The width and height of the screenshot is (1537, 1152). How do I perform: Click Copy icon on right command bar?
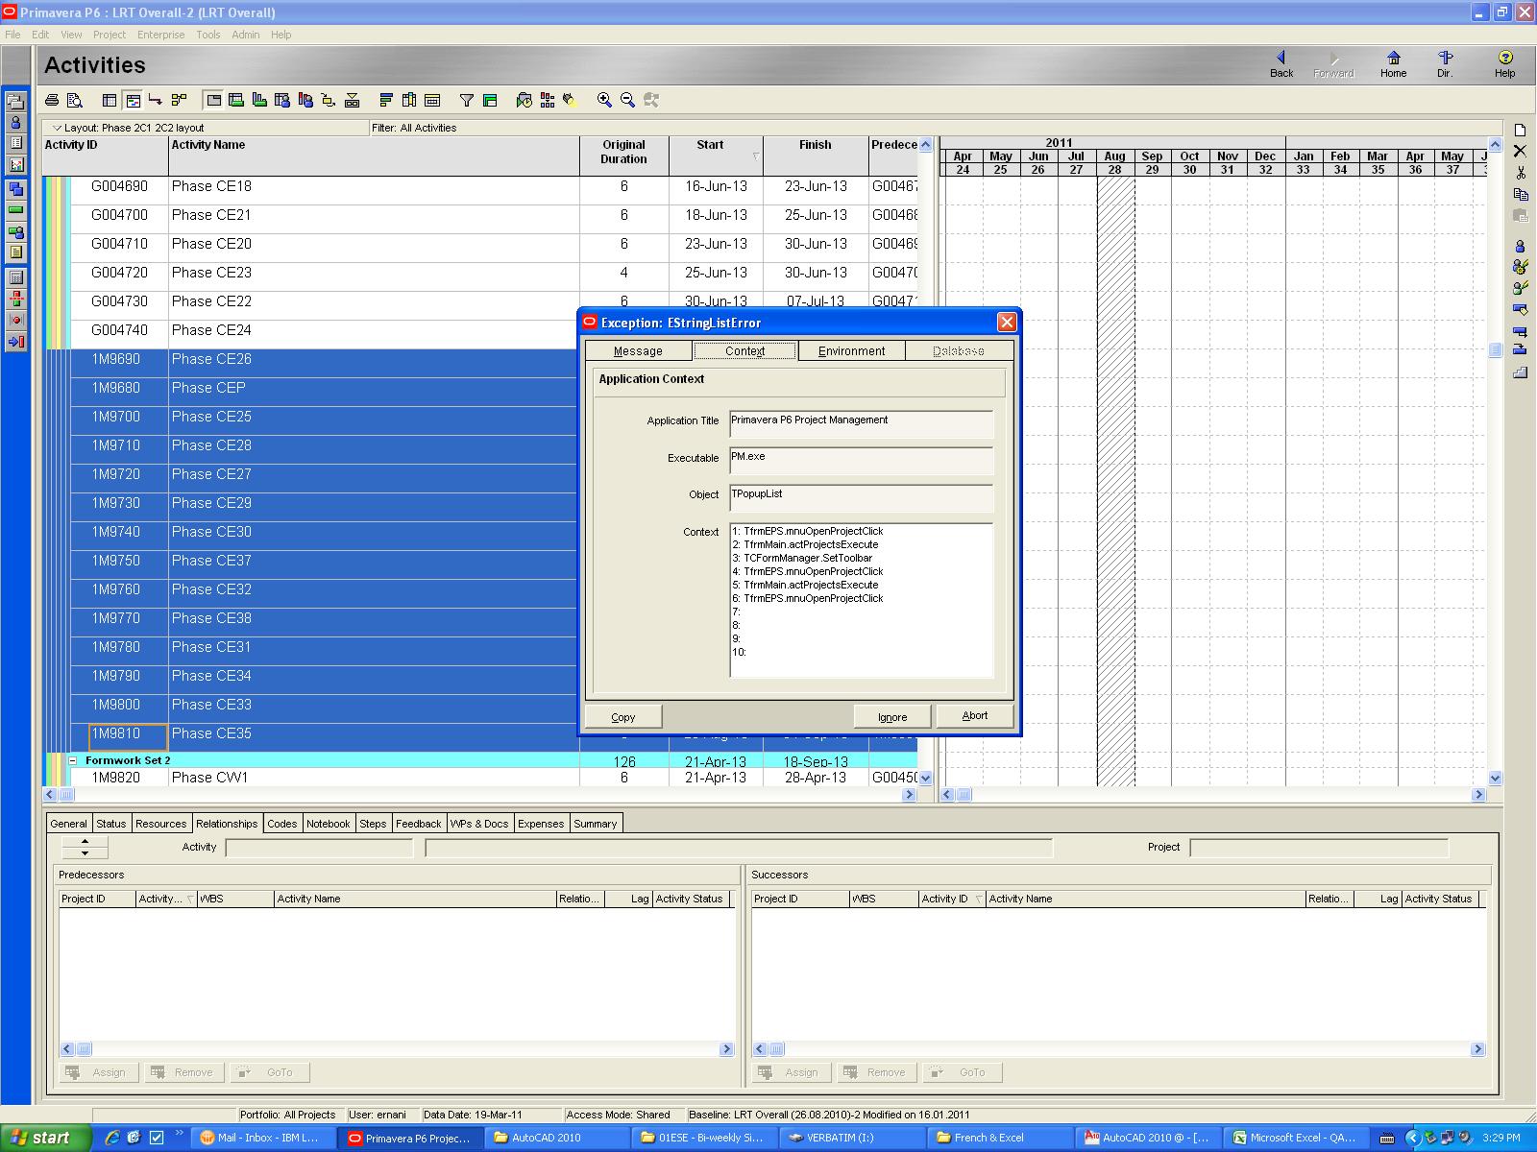(1520, 194)
